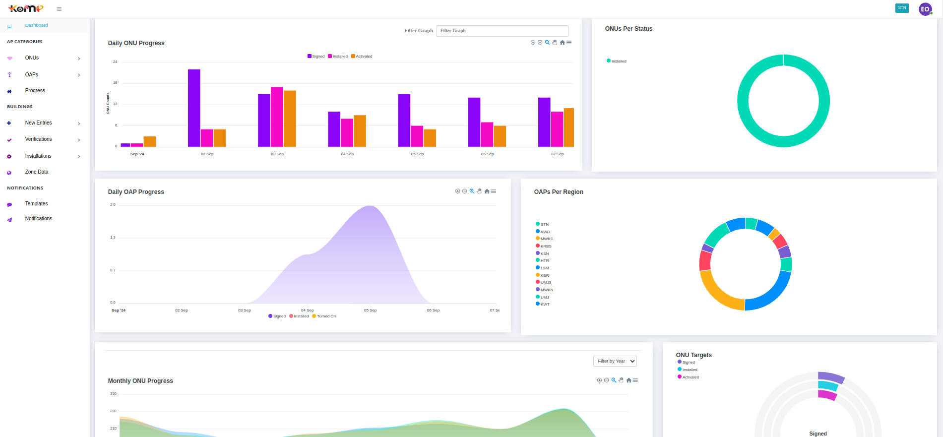Toggle Signed series in Daily ONU legend
This screenshot has height=437, width=943.
tap(316, 57)
